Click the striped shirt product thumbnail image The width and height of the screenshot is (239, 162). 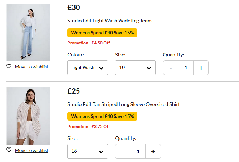coord(28,116)
